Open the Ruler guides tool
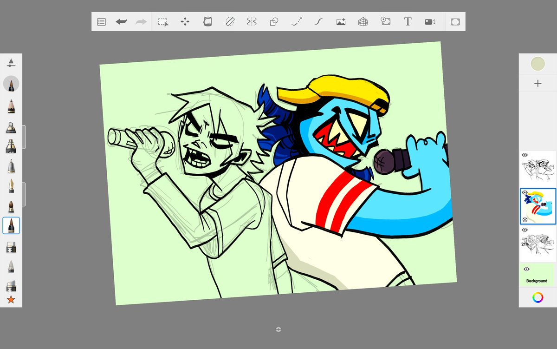The image size is (557, 349). pyautogui.click(x=229, y=21)
